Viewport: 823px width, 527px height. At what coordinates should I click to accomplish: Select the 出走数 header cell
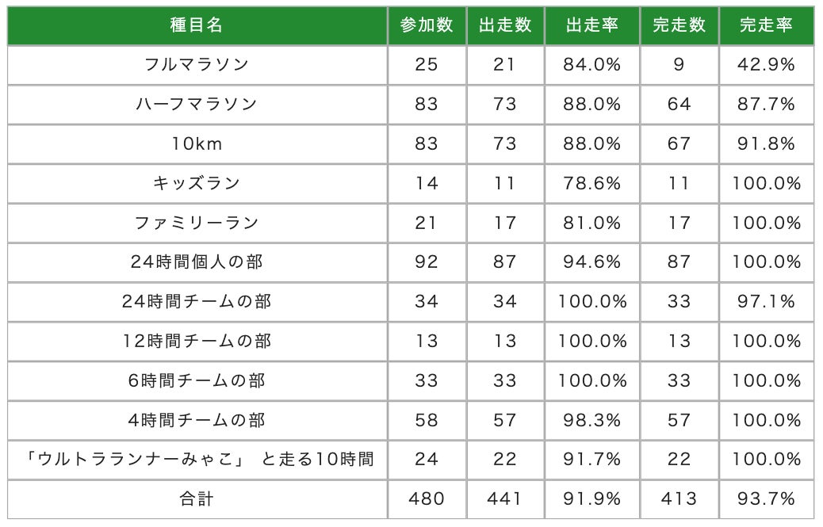505,25
